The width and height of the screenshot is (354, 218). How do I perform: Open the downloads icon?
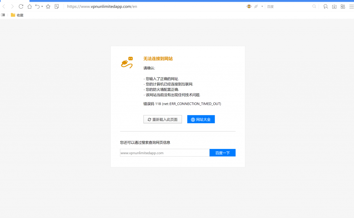(334, 7)
